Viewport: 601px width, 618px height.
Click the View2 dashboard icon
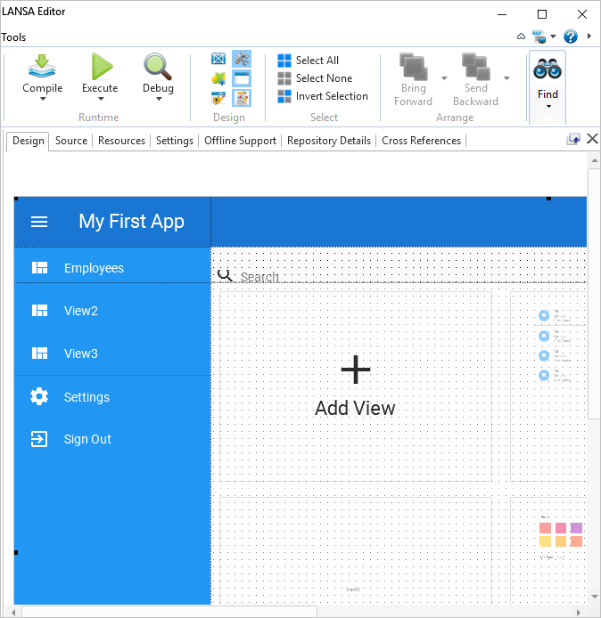coord(39,311)
